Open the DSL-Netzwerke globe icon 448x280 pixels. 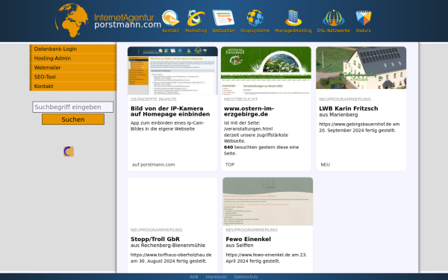click(334, 18)
